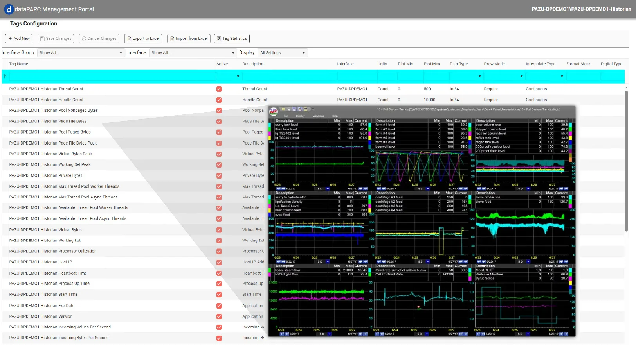This screenshot has width=636, height=345.
Task: Click the PARCview round application logo
Action: (x=274, y=111)
